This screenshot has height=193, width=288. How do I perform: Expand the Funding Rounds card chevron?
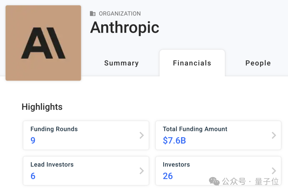tap(142, 135)
